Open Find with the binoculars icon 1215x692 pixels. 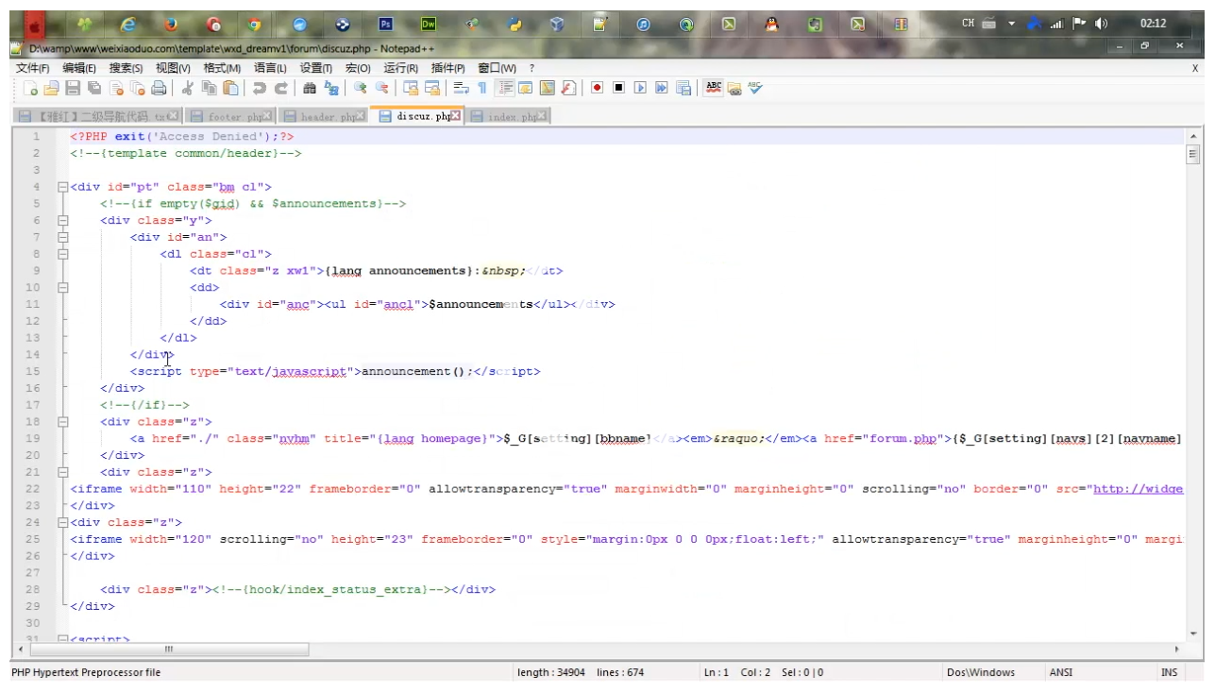(310, 88)
